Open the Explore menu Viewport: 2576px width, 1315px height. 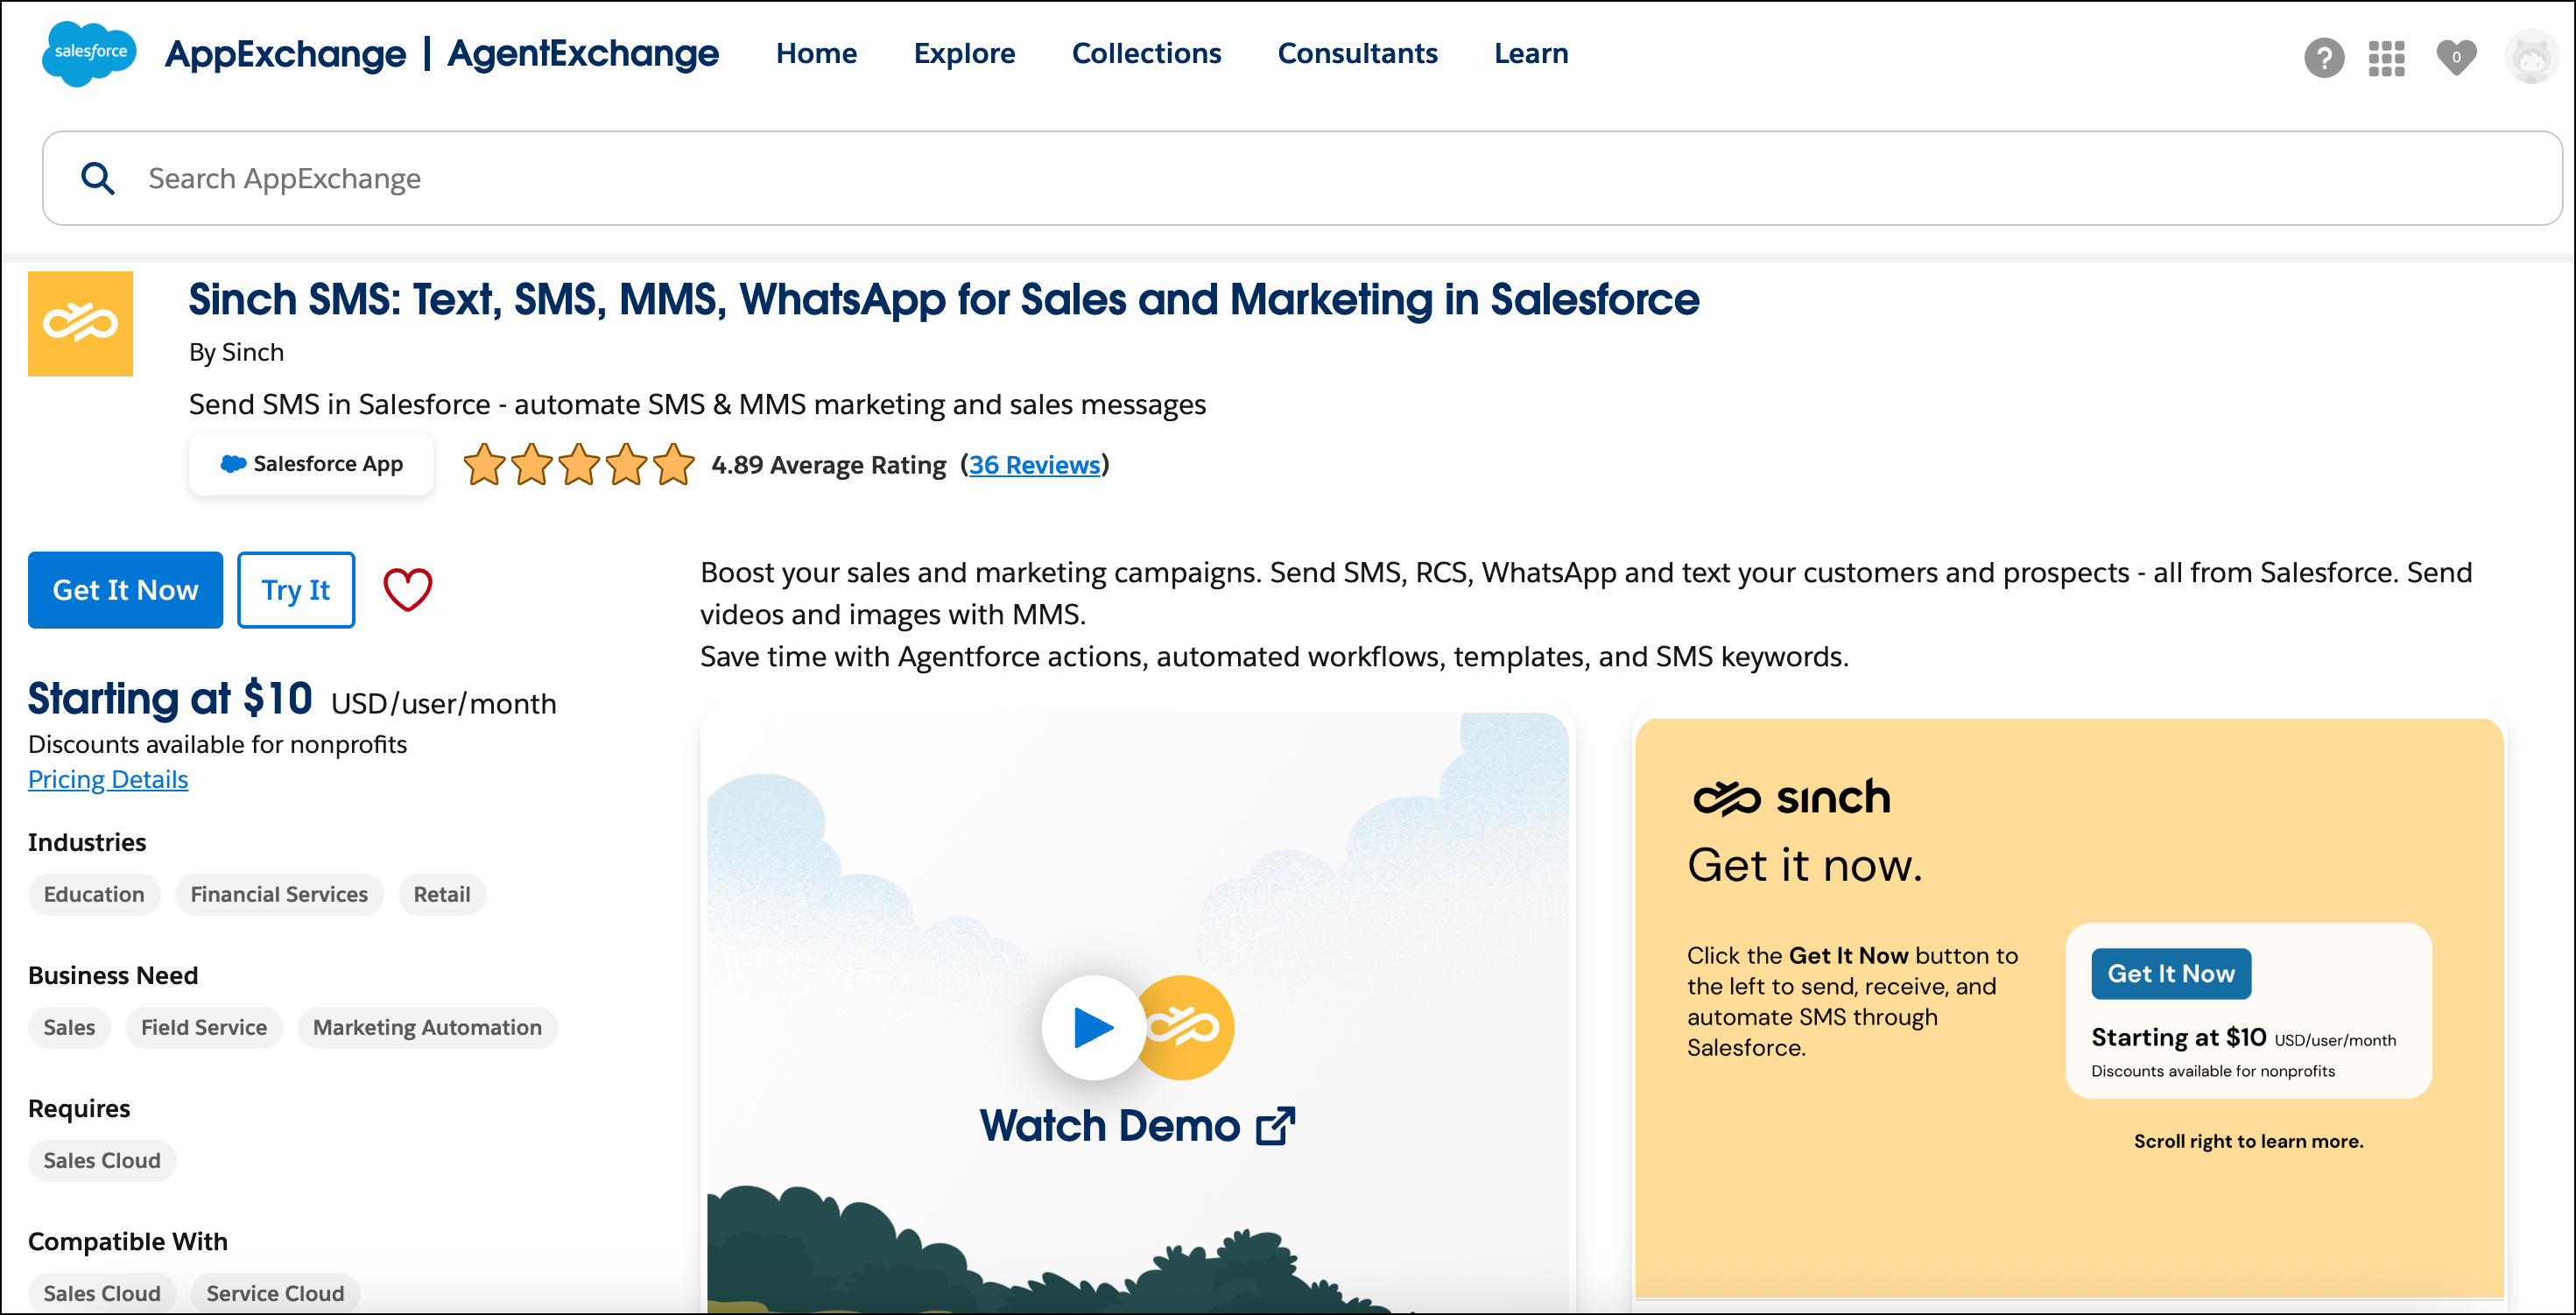[x=964, y=53]
